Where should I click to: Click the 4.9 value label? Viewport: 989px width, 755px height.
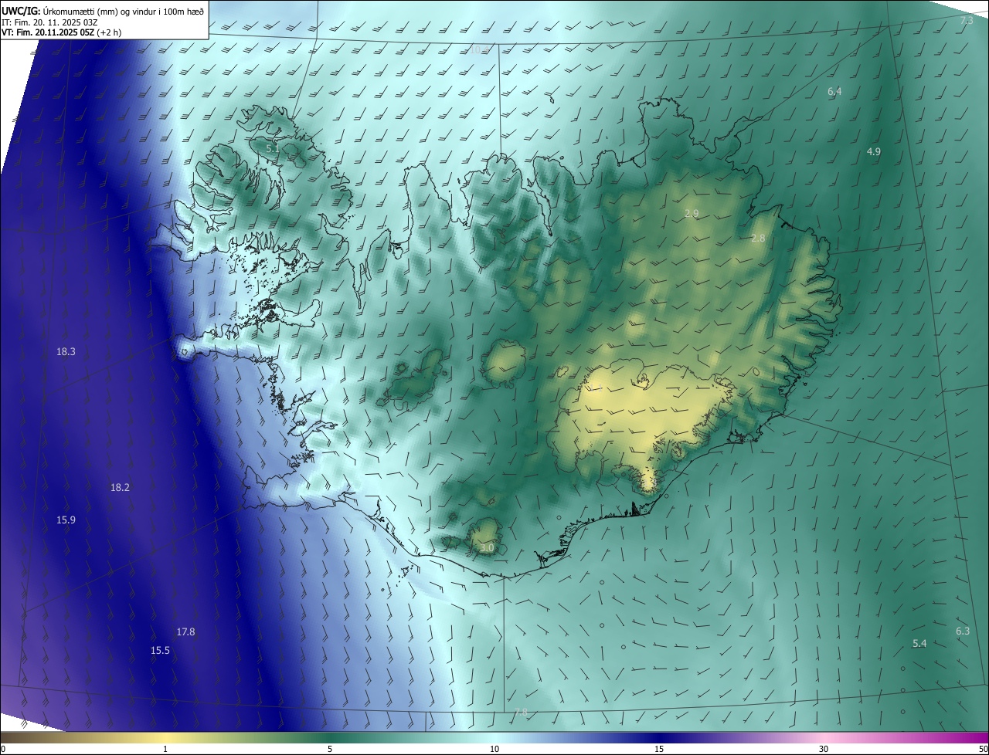point(873,151)
